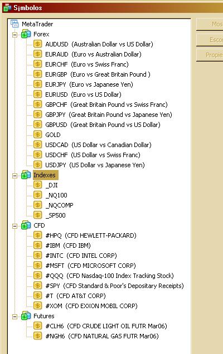The width and height of the screenshot is (223, 354).
Task: Click the USDJPY symbol coin icon
Action: click(37, 165)
